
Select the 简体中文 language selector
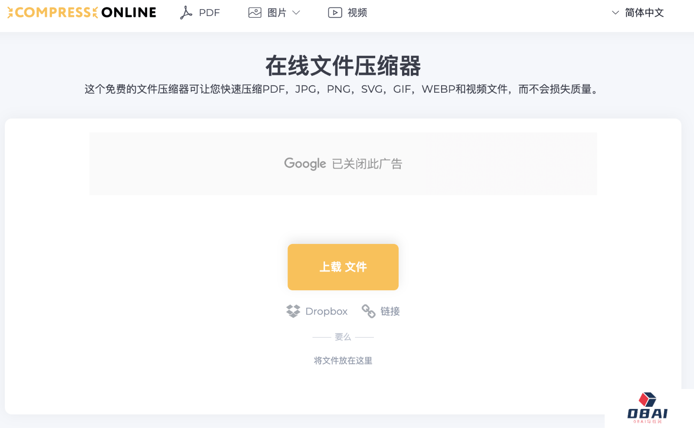coord(644,13)
